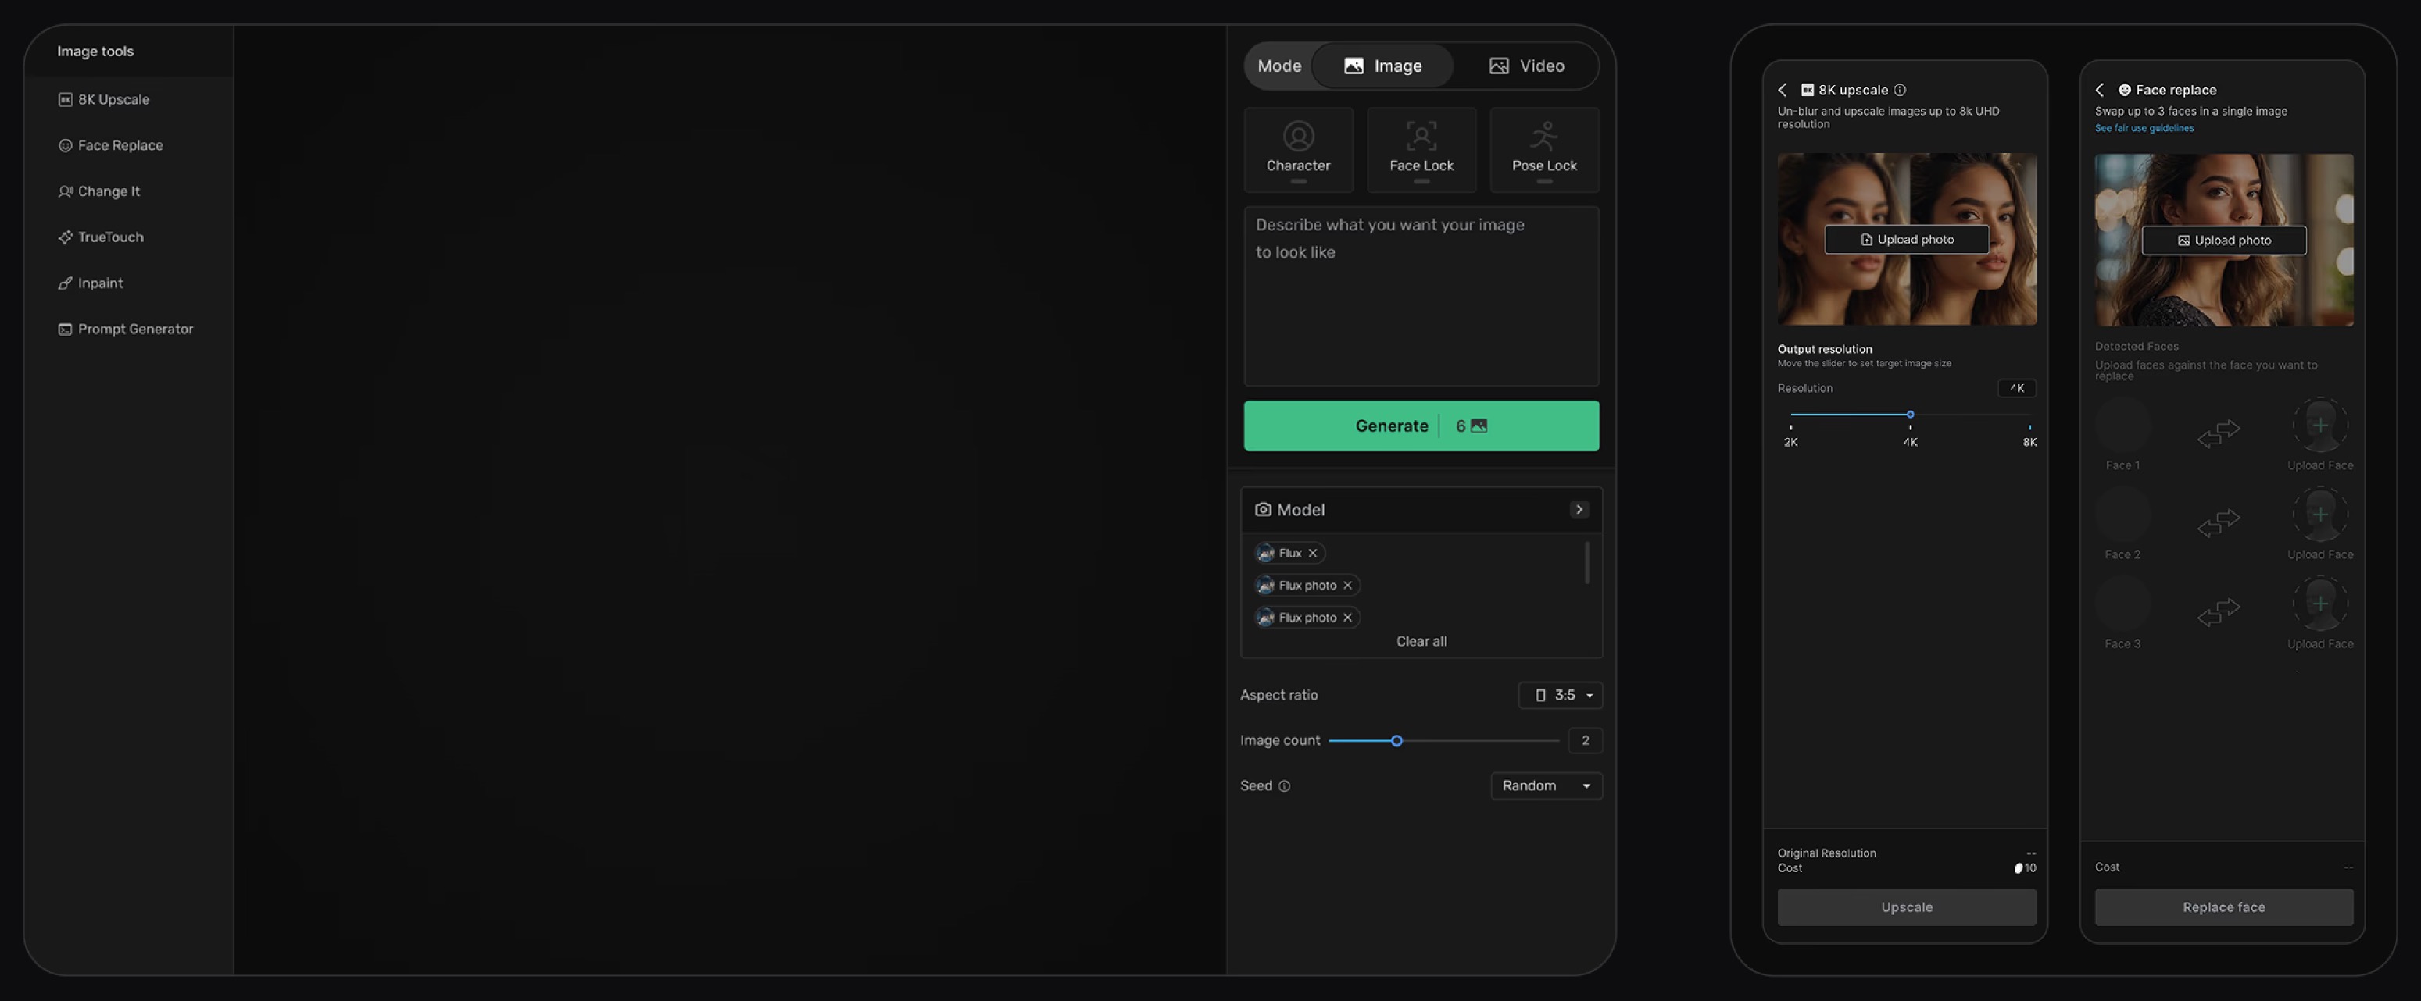The image size is (2421, 1001).
Task: Click the info icon beside 8K upscale title
Action: pos(1900,90)
